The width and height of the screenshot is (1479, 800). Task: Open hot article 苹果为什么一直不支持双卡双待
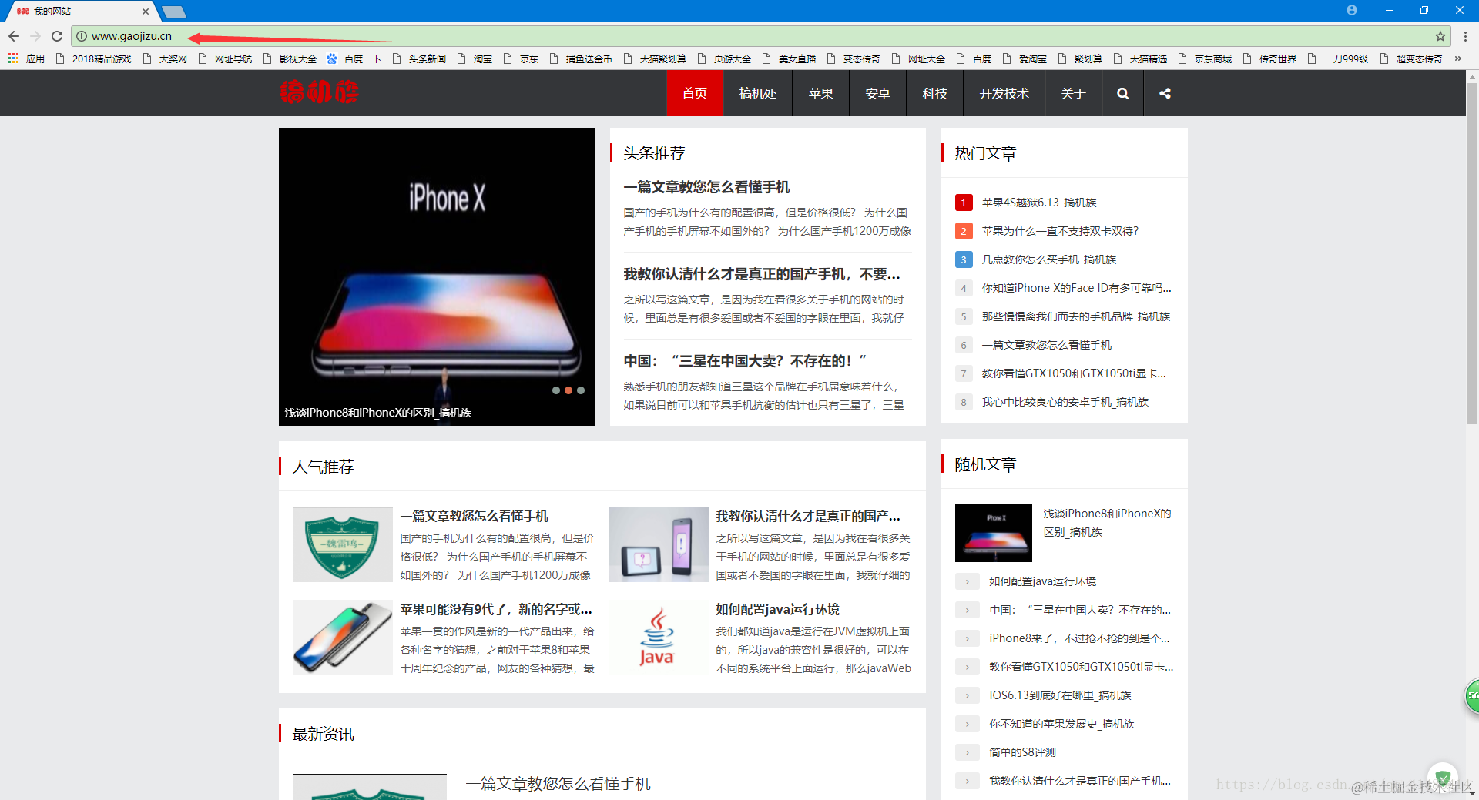pyautogui.click(x=1060, y=231)
